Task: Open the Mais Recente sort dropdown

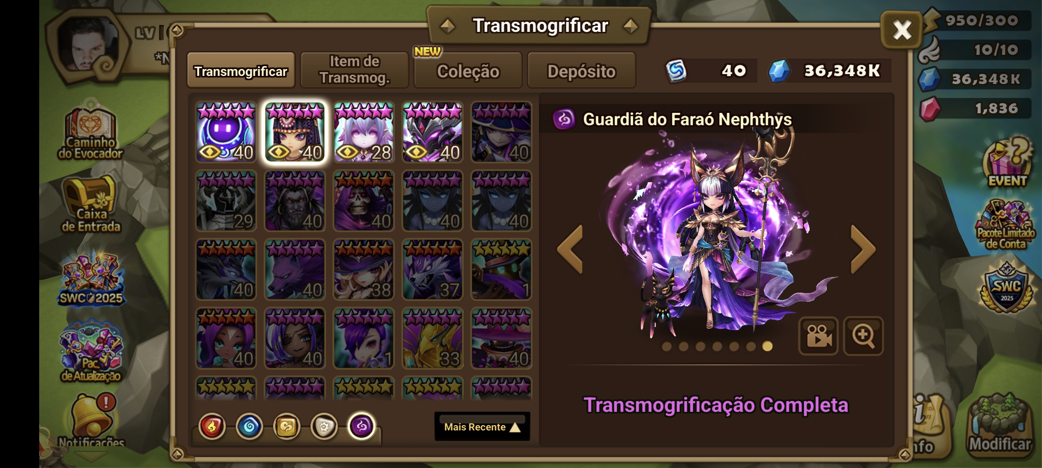Action: coord(482,427)
